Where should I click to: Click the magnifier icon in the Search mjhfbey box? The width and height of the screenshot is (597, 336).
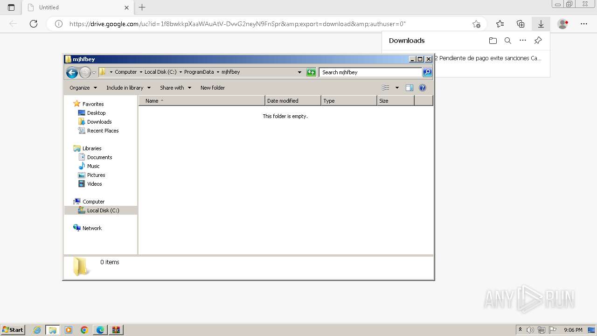pos(427,72)
